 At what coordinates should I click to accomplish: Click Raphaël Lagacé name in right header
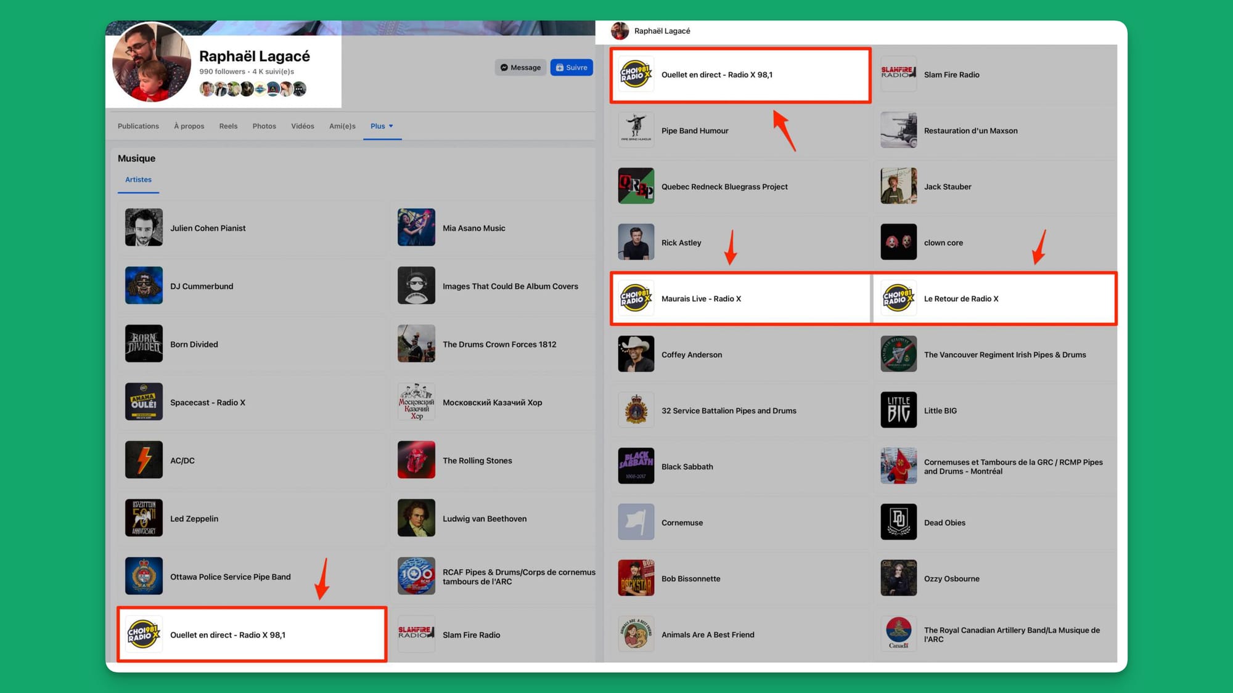[662, 31]
